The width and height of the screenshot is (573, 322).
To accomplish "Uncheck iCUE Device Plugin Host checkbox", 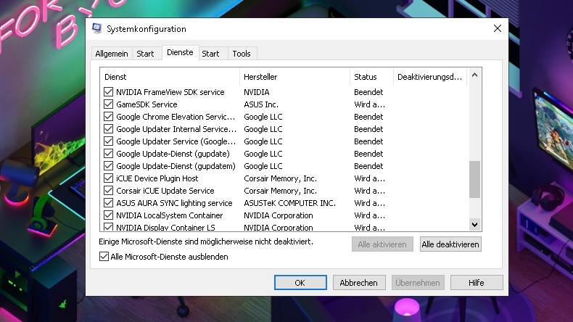I will tap(108, 178).
